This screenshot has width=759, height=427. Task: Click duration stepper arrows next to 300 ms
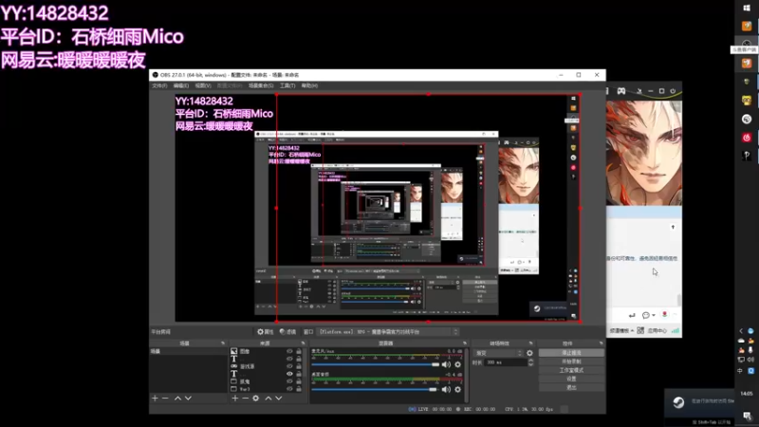click(x=530, y=362)
